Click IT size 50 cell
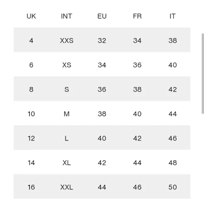Image resolution: width=204 pixels, height=204 pixels. pos(173,187)
